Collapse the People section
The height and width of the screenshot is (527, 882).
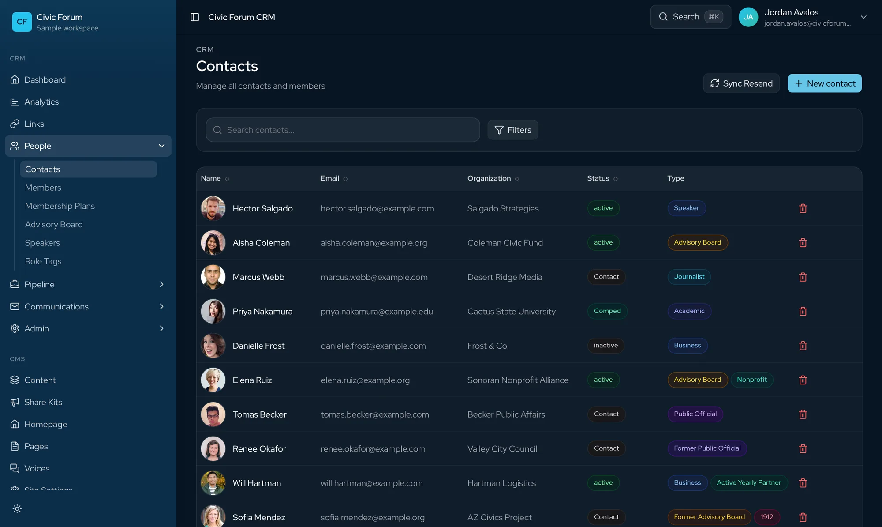coord(88,146)
